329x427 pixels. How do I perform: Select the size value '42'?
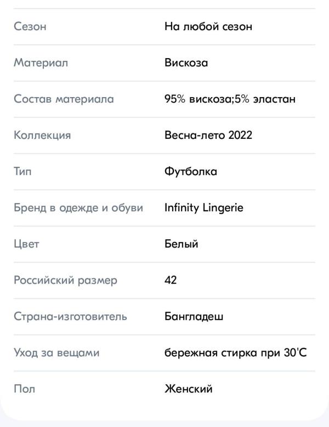[x=171, y=280]
